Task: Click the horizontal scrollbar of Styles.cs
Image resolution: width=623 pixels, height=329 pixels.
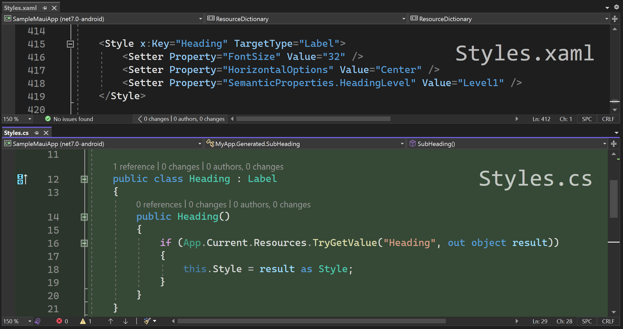Action: [x=311, y=321]
